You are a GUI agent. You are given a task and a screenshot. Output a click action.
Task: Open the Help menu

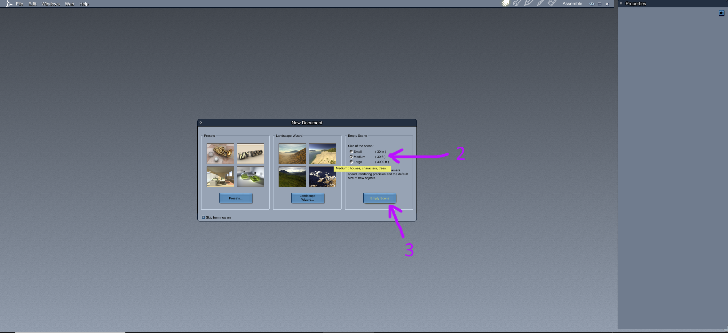[84, 4]
